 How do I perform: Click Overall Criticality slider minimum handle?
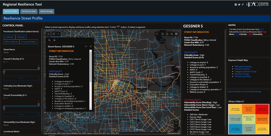[4, 72]
